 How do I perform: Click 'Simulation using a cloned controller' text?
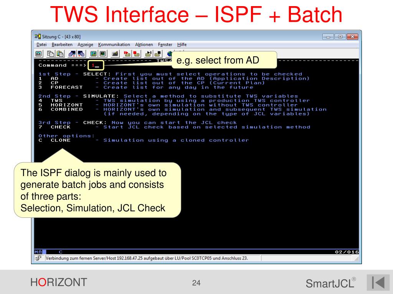[176, 140]
